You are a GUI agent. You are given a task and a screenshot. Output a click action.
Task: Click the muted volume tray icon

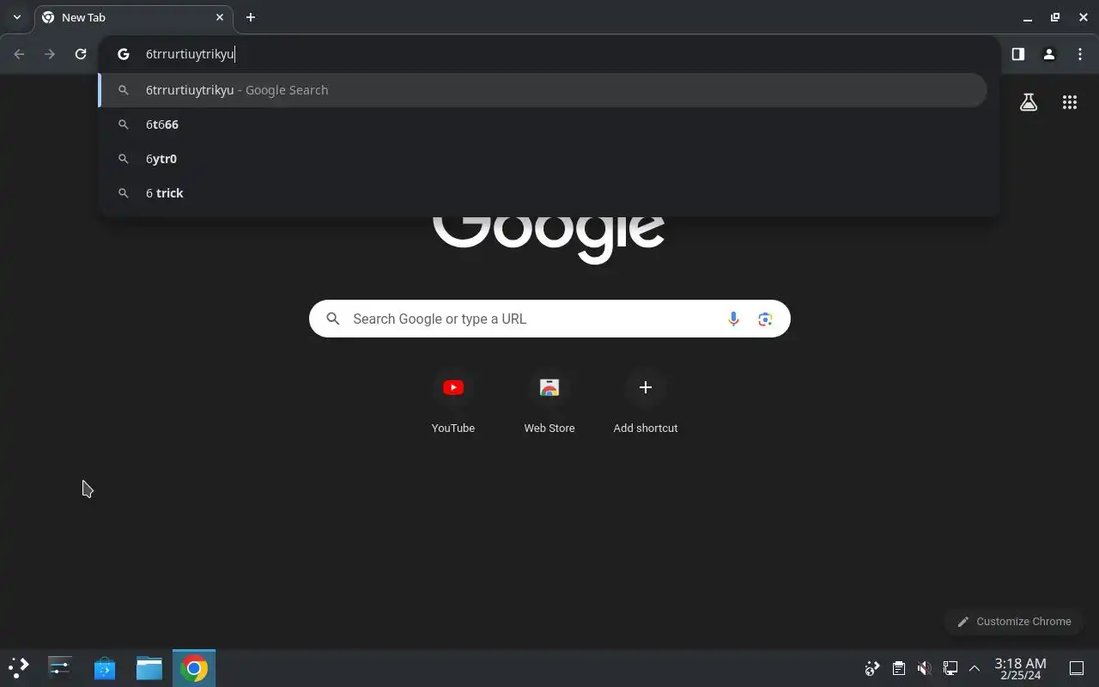coord(924,668)
